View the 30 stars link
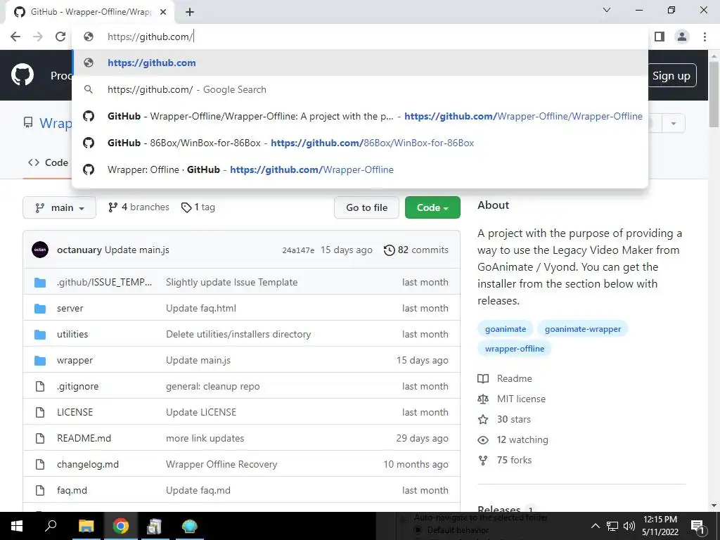This screenshot has width=720, height=540. click(x=504, y=419)
